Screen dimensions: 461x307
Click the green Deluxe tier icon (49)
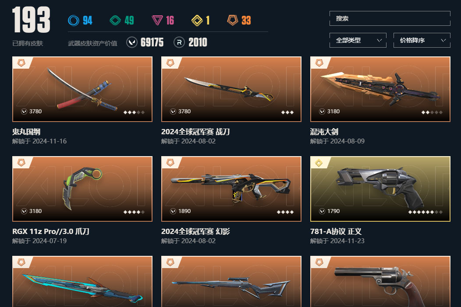coord(115,21)
